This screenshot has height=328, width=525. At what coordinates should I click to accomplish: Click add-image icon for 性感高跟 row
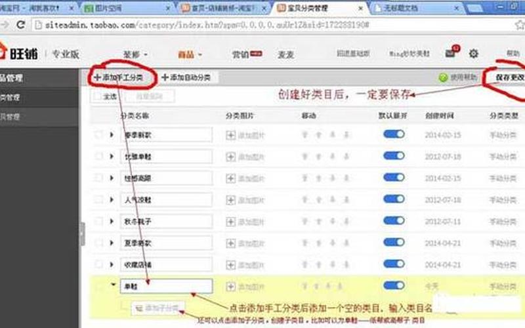230,178
